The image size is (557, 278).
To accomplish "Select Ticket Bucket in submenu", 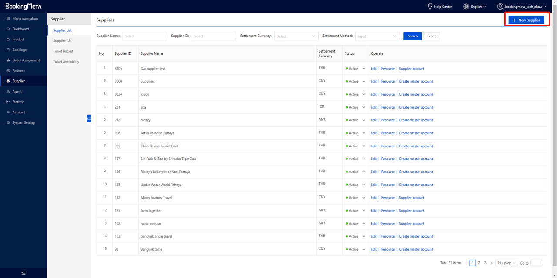I will pyautogui.click(x=63, y=51).
